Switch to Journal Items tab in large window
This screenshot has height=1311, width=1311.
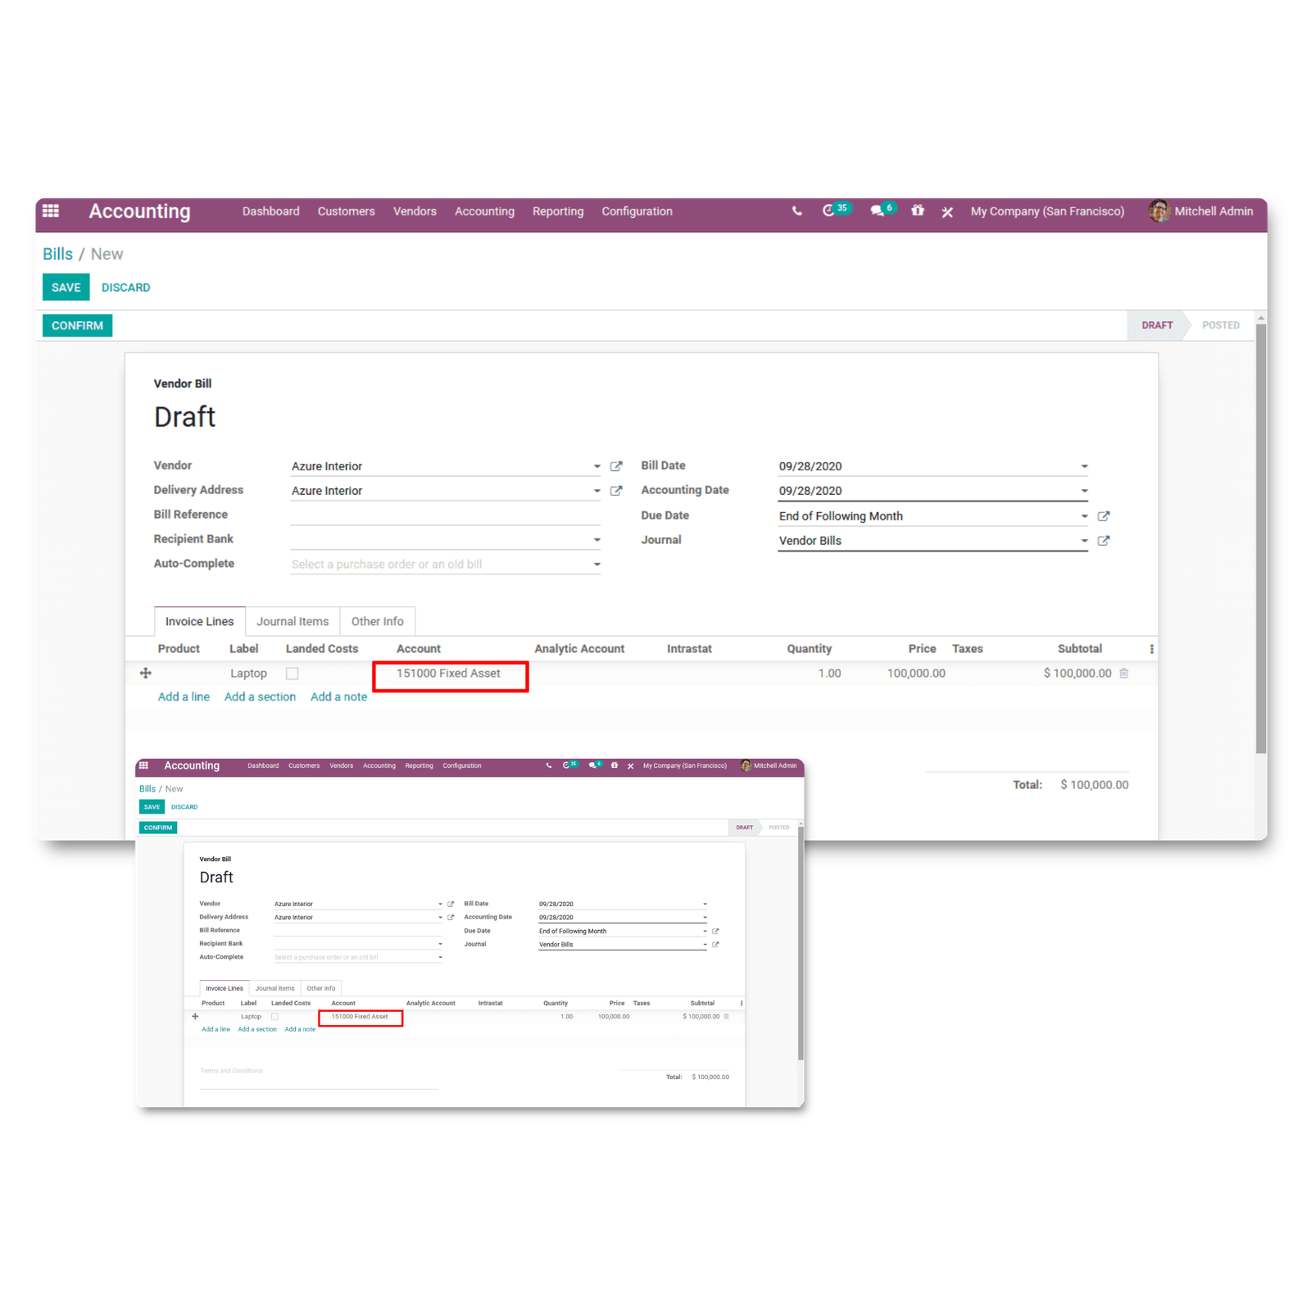pyautogui.click(x=293, y=622)
